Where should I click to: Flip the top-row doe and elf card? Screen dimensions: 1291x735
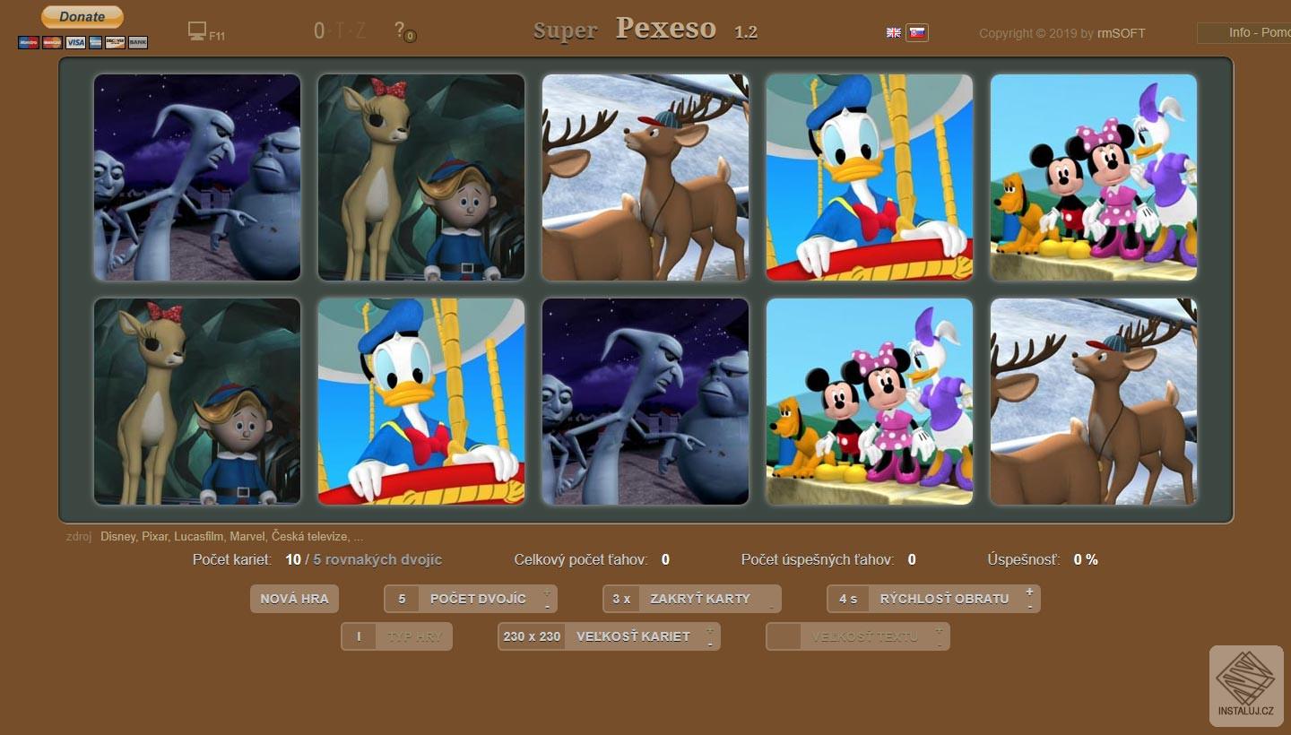point(421,177)
